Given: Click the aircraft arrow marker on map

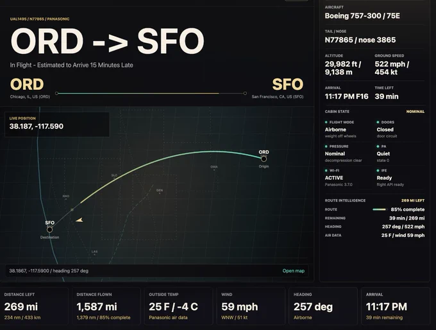Looking at the screenshot, I should click(x=80, y=220).
